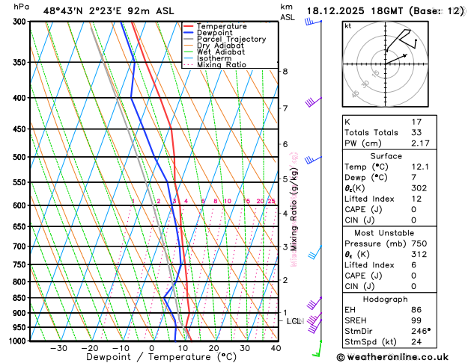
Task: Click the weatheronline.co.uk copyright link
Action: [392, 357]
